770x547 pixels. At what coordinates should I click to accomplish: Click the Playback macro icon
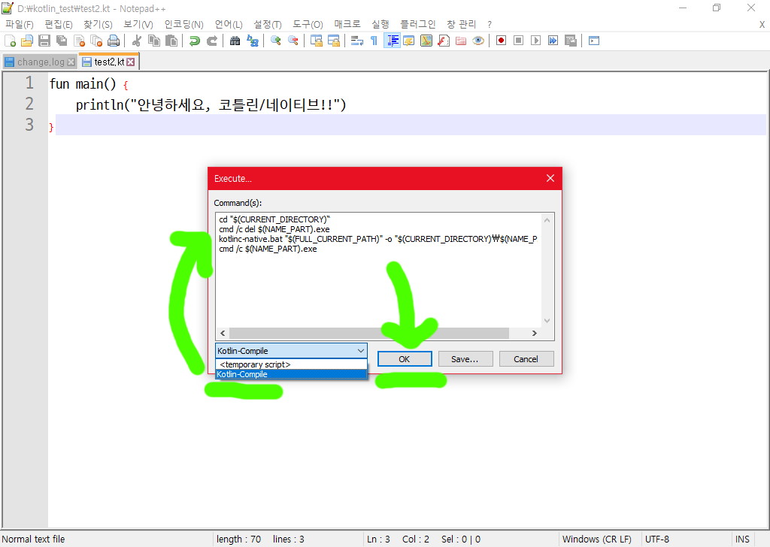[535, 41]
